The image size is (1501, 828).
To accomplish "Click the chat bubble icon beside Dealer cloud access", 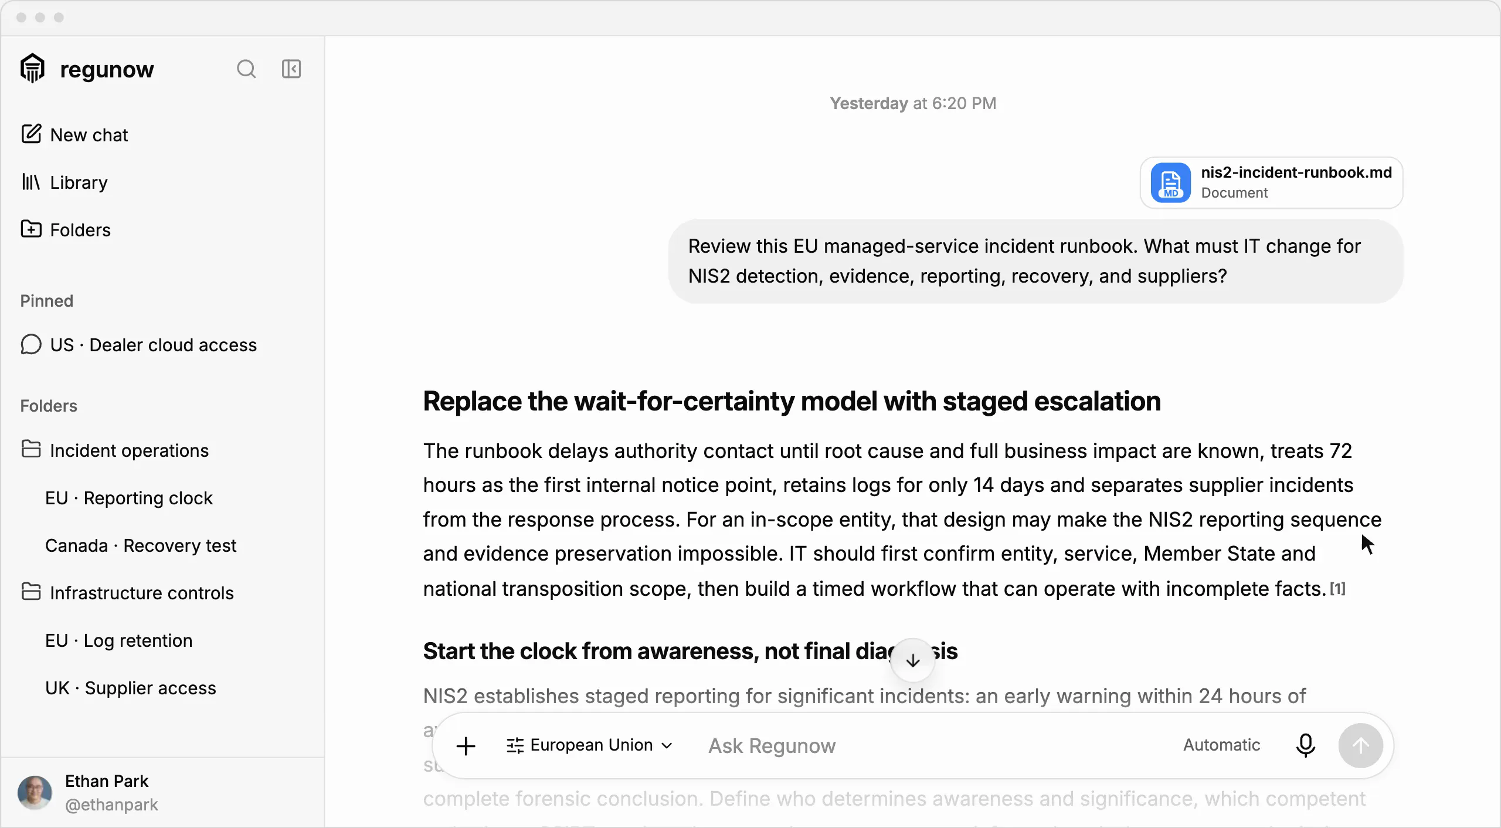I will click(x=31, y=345).
